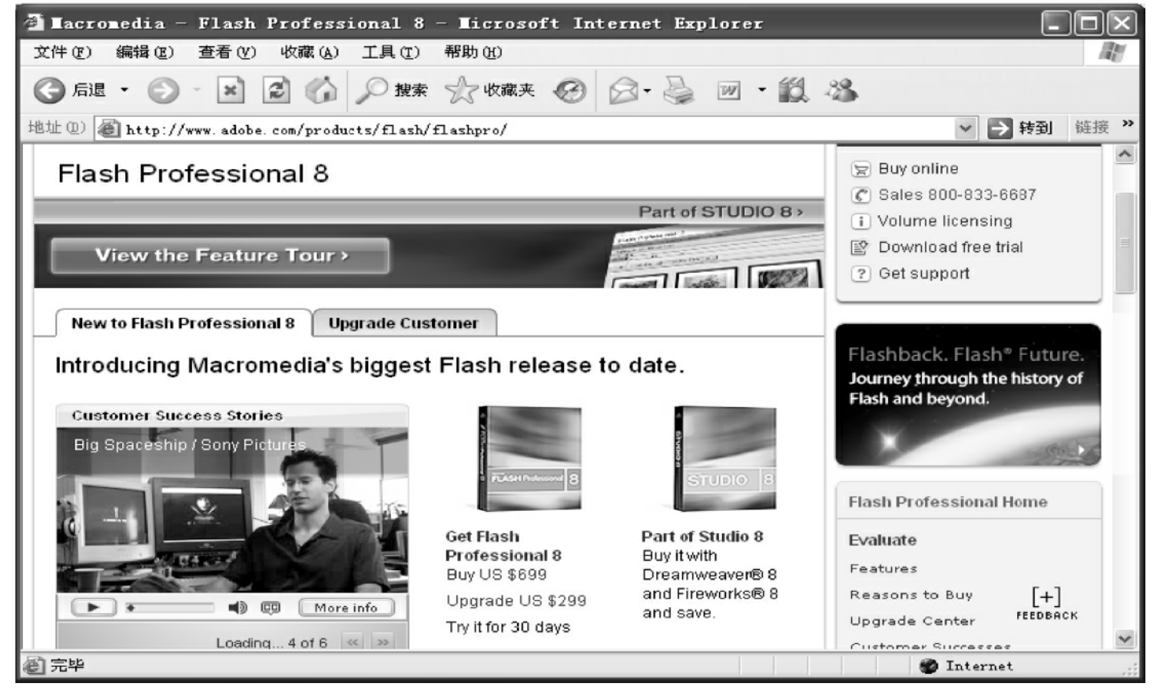
Task: Switch to the Upgrade Customer tab
Action: pyautogui.click(x=404, y=323)
